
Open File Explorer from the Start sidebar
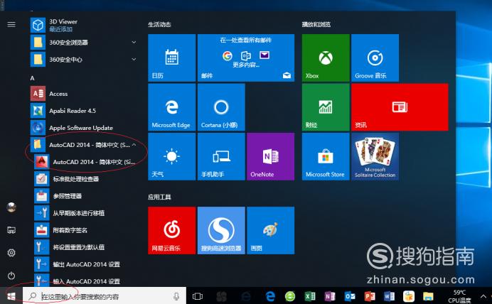(11, 230)
